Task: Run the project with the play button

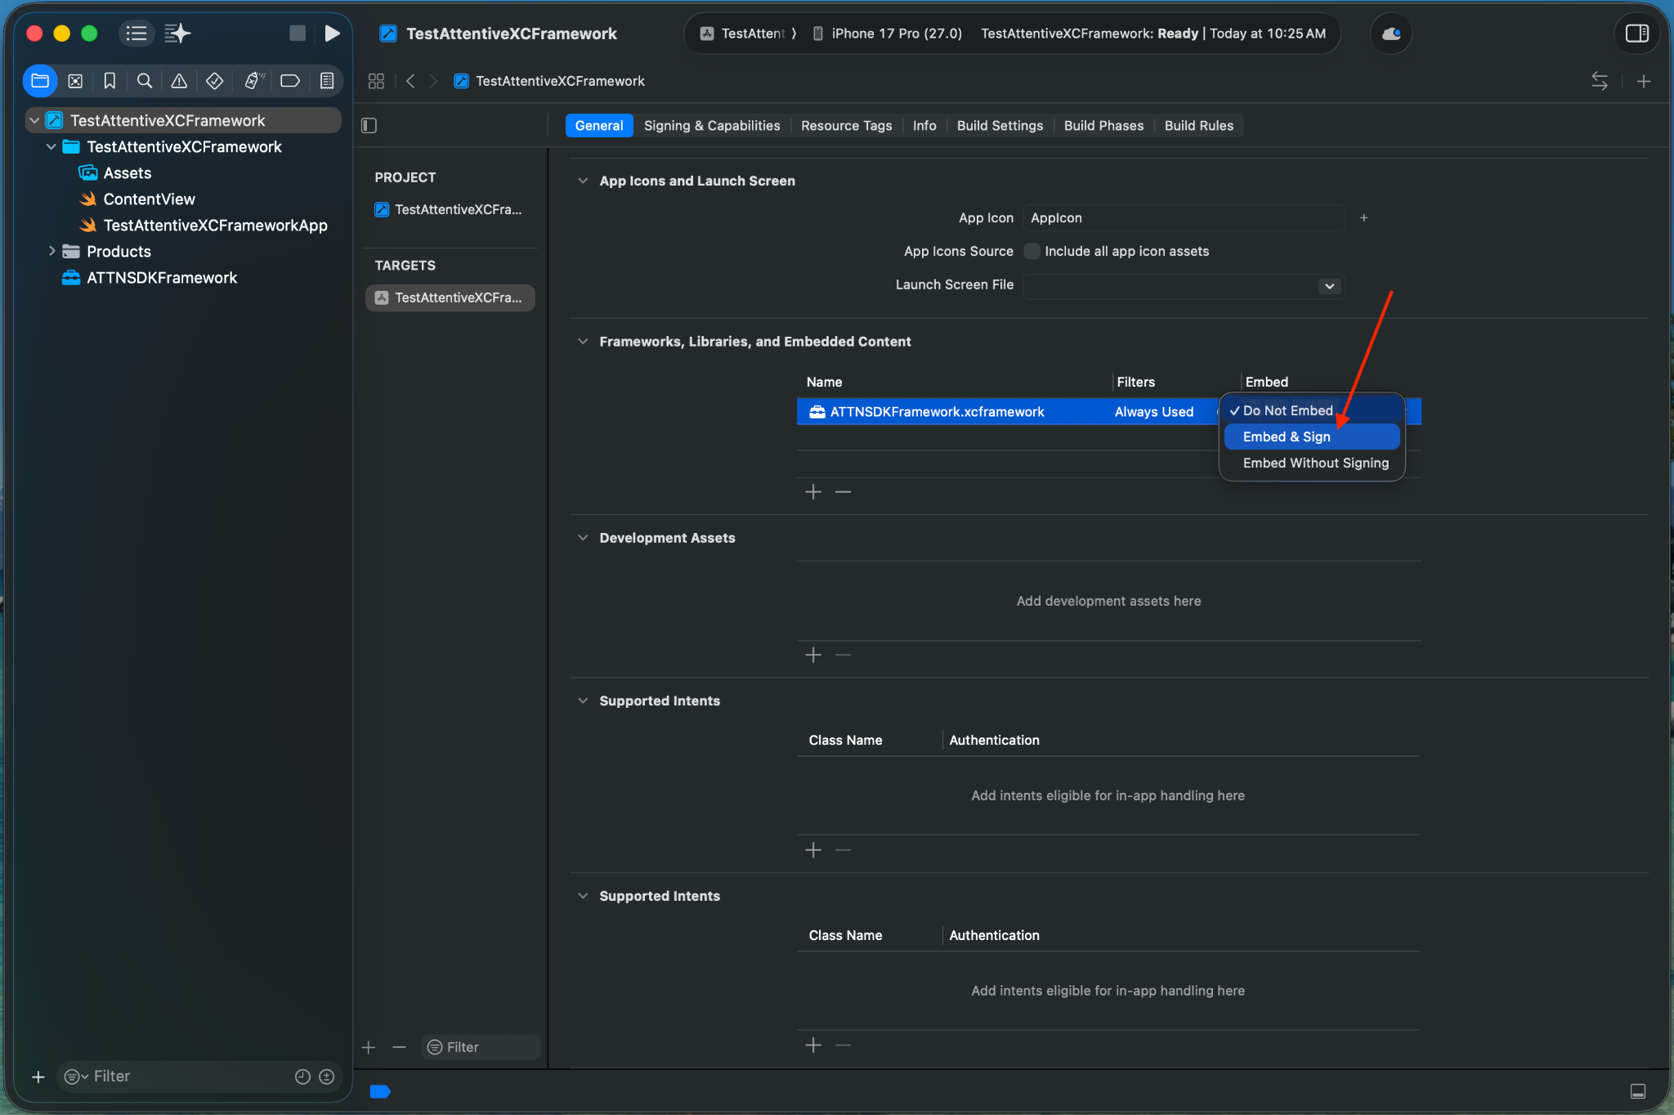Action: pos(332,34)
